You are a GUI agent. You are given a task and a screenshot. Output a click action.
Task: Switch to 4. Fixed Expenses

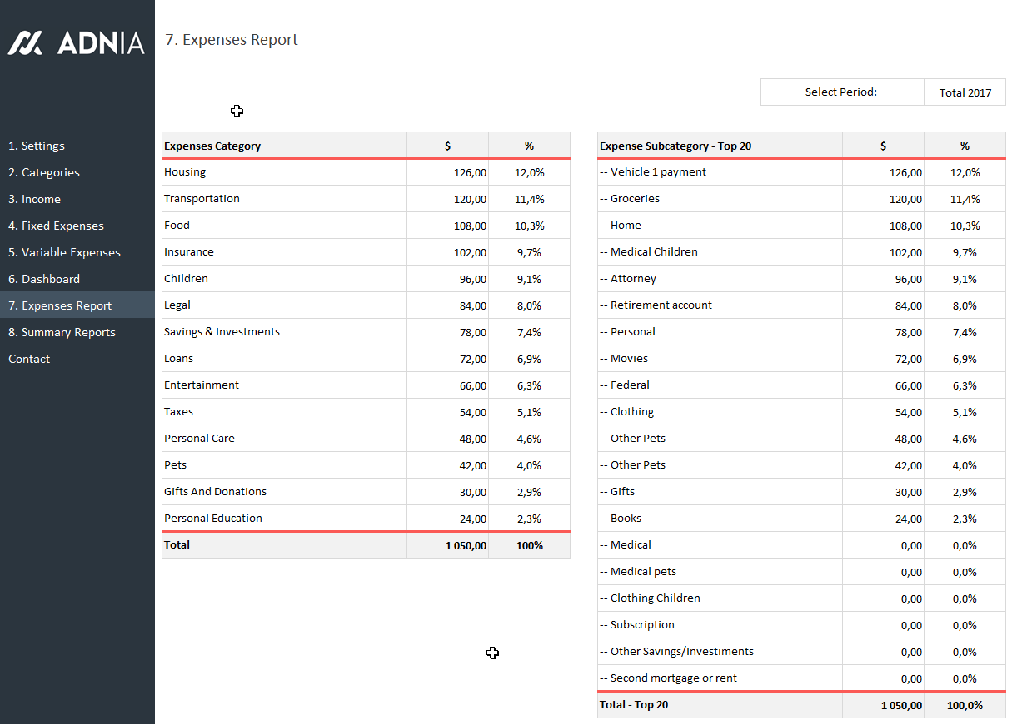click(x=56, y=226)
